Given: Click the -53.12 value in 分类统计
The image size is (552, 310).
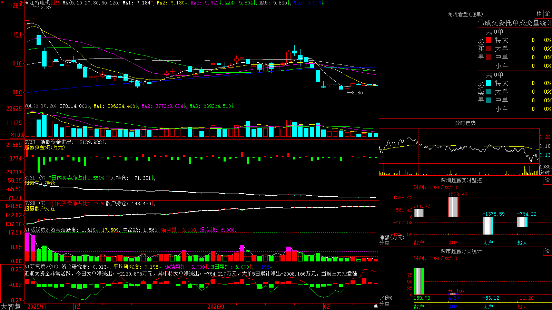Looking at the screenshot, I should [491, 298].
